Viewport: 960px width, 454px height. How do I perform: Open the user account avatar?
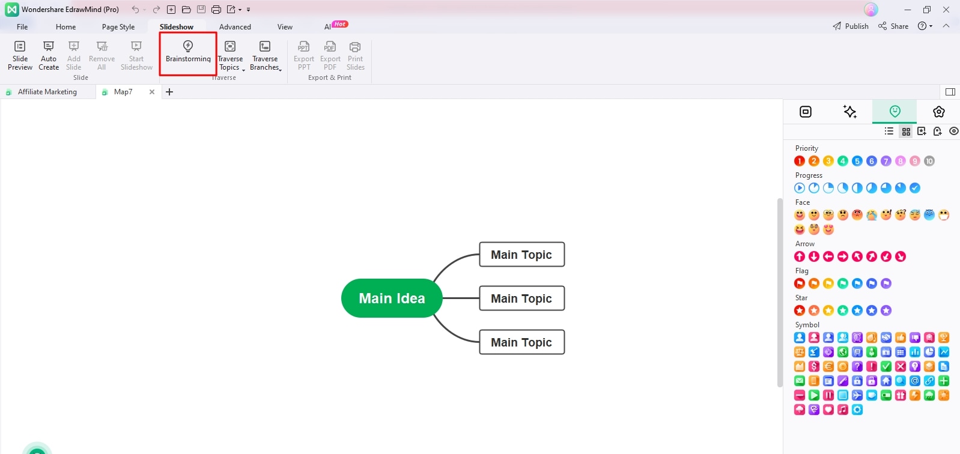coord(871,10)
